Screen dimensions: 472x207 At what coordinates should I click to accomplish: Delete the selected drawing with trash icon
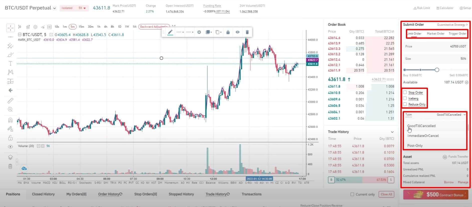(x=247, y=32)
